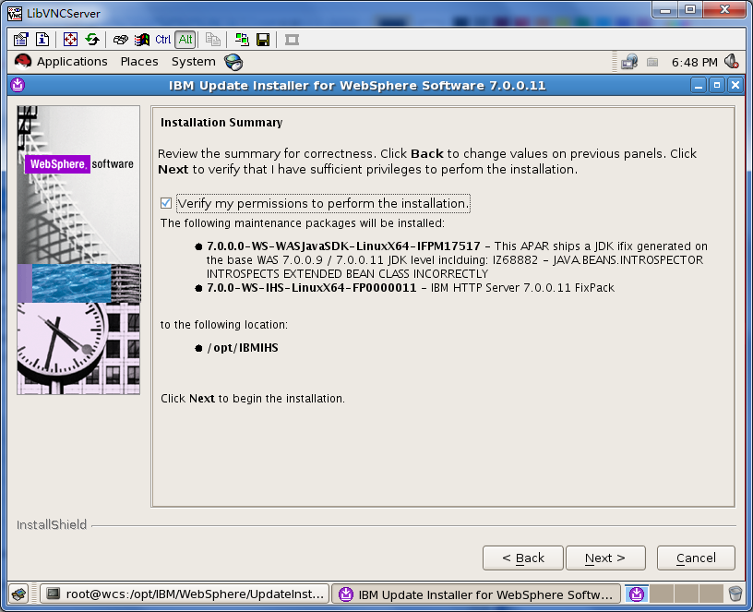The width and height of the screenshot is (753, 612).
Task: Click the greyed toolbar toggle icon
Action: click(292, 40)
